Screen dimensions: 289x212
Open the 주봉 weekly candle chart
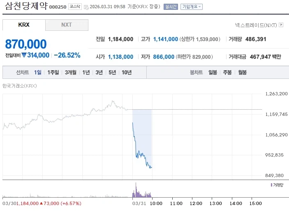tap(227, 72)
